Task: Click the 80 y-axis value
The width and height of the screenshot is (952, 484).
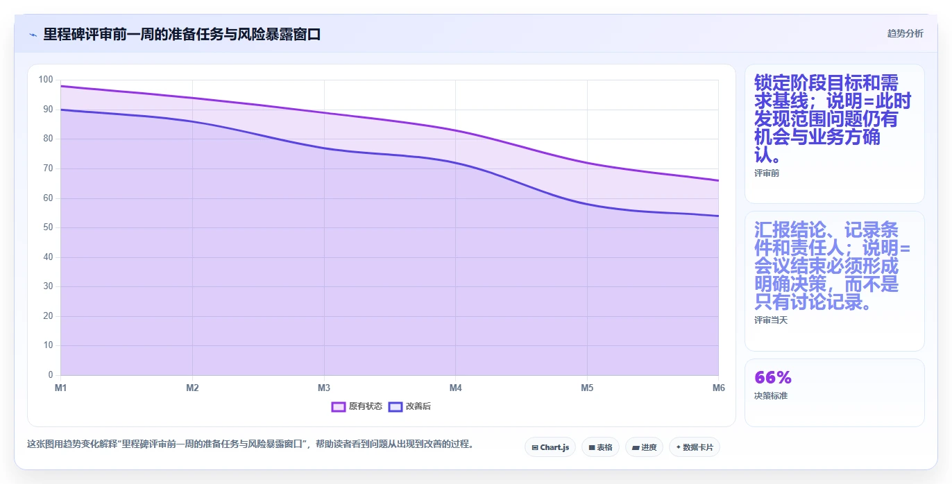Action: [48, 139]
